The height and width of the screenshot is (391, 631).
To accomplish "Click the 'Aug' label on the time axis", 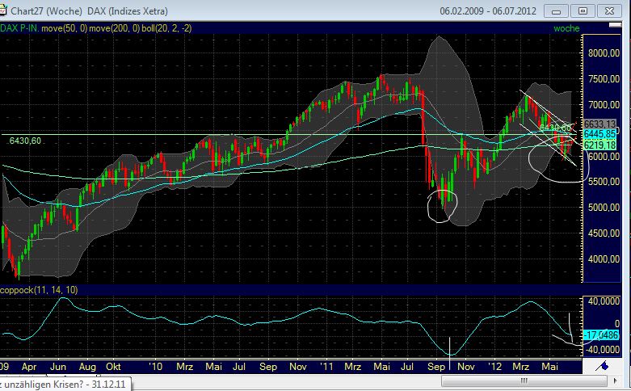I will tap(87, 367).
